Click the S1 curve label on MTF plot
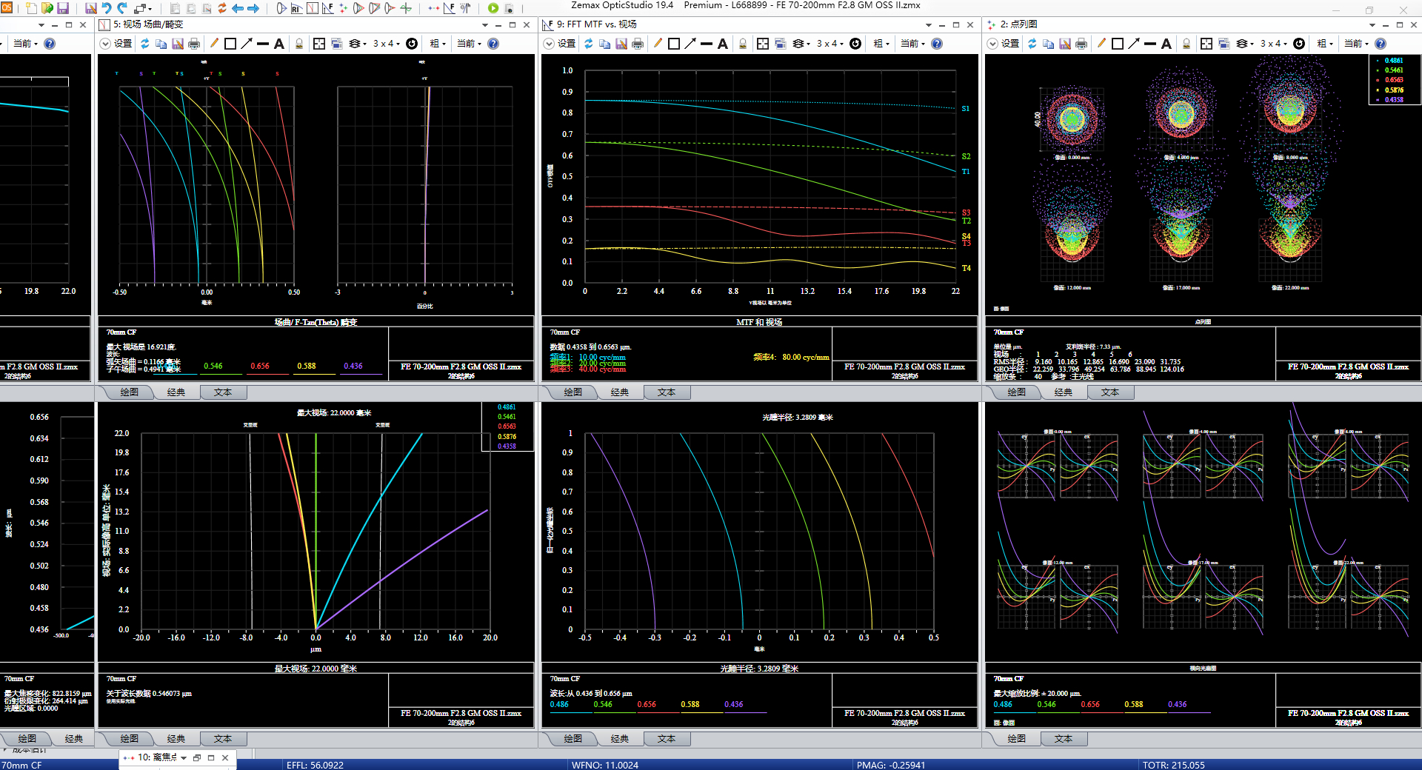This screenshot has width=1422, height=770. (x=966, y=109)
